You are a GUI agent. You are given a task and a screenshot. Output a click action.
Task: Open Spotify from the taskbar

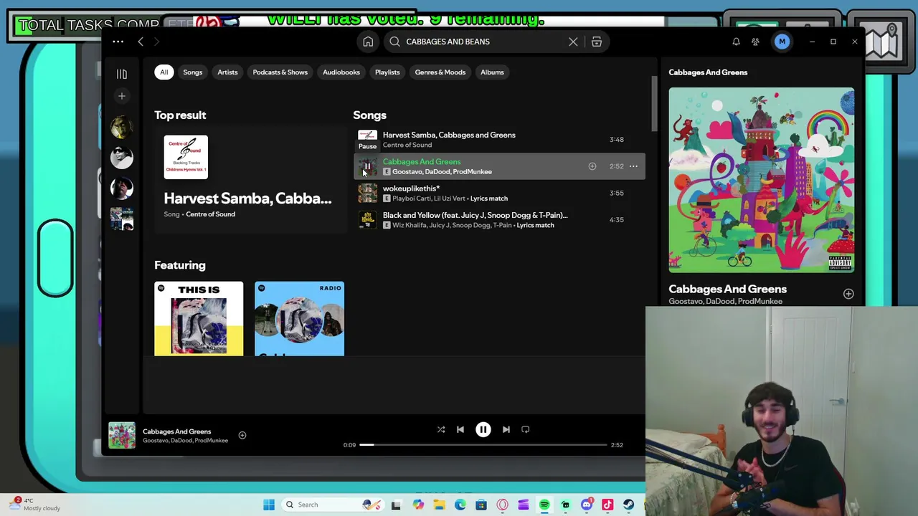tap(544, 505)
